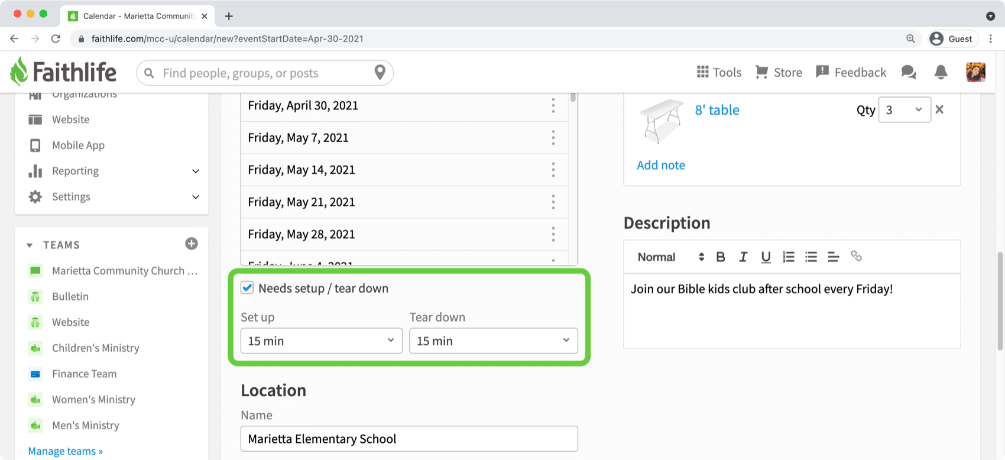Click the Add note link

[661, 166]
